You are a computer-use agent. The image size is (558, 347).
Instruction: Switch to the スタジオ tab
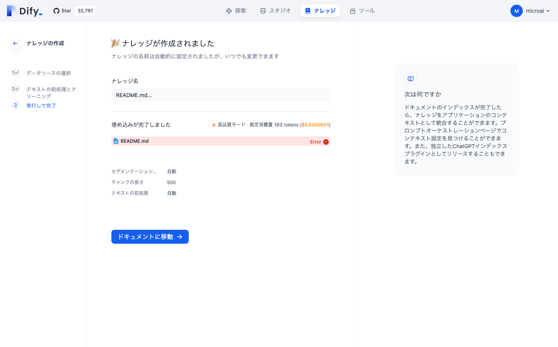point(275,11)
